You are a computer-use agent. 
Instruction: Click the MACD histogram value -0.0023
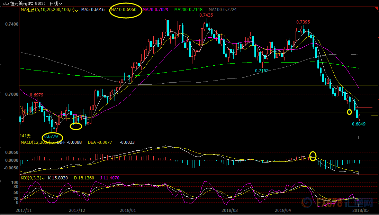pyautogui.click(x=127, y=142)
